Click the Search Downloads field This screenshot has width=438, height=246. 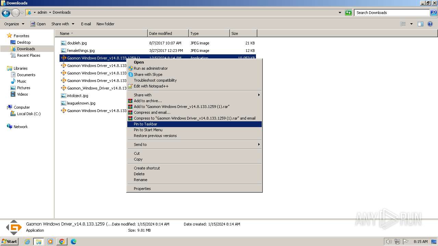(x=392, y=13)
